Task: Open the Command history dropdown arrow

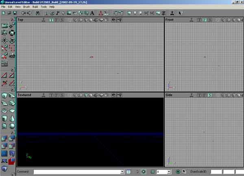Action: coord(122,172)
